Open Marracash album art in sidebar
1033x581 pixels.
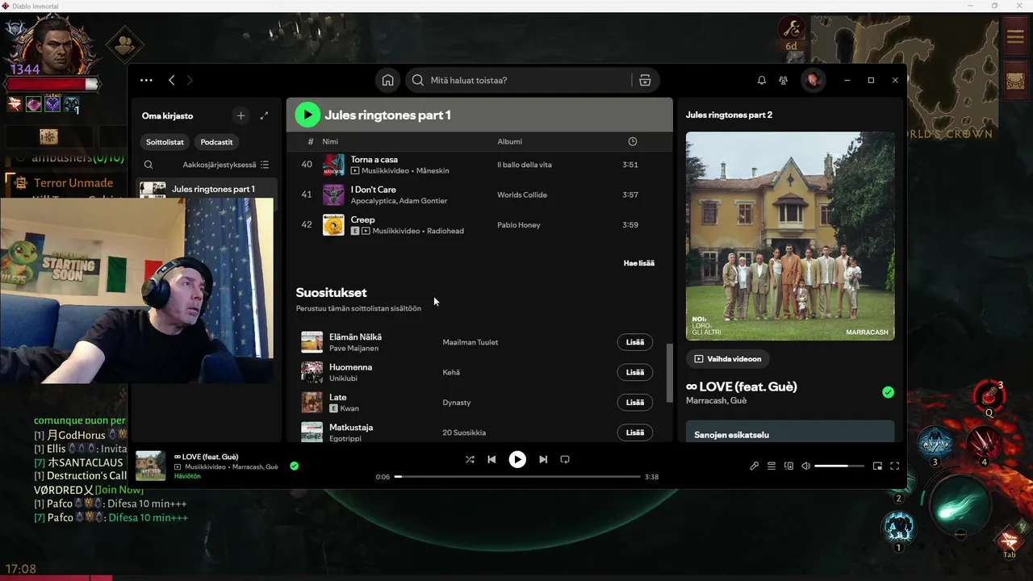790,236
